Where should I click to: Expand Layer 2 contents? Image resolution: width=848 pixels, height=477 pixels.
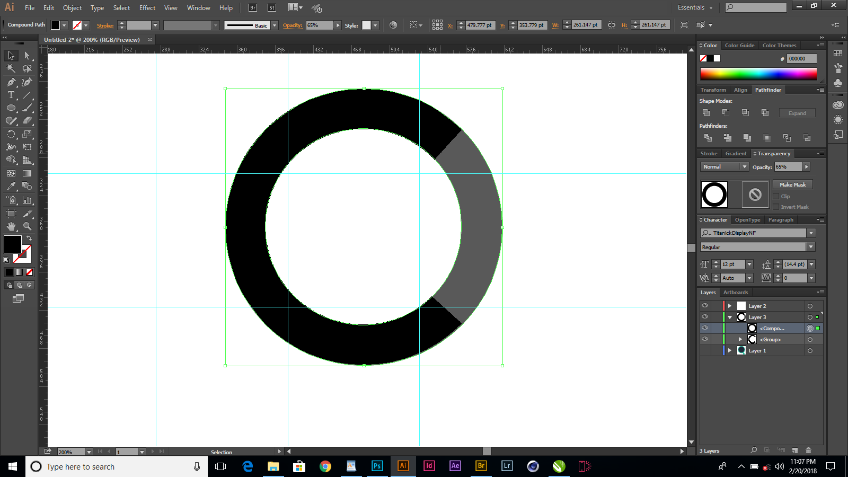[730, 306]
